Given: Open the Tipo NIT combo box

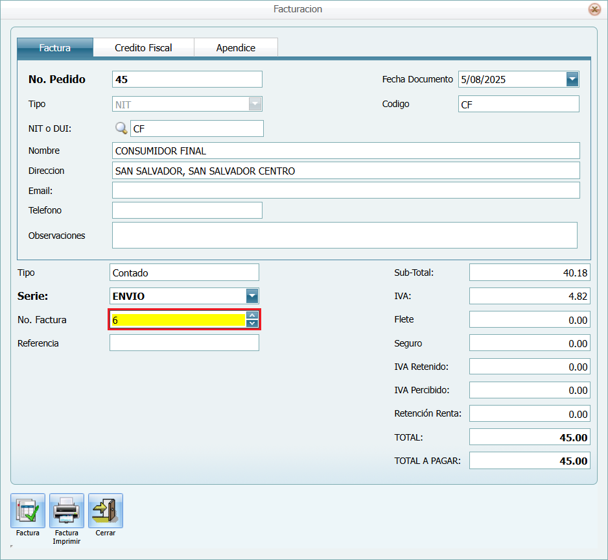Looking at the screenshot, I should coord(255,104).
